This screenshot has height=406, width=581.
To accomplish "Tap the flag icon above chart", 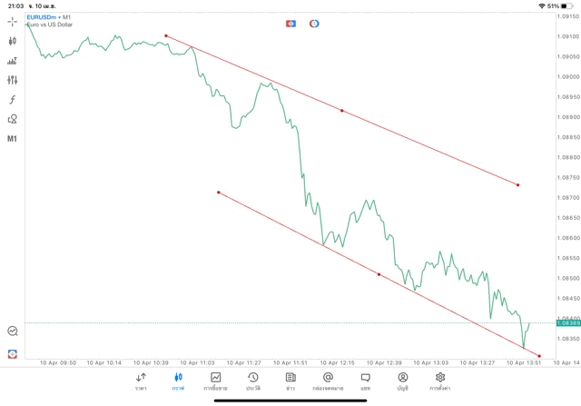I will pyautogui.click(x=291, y=23).
